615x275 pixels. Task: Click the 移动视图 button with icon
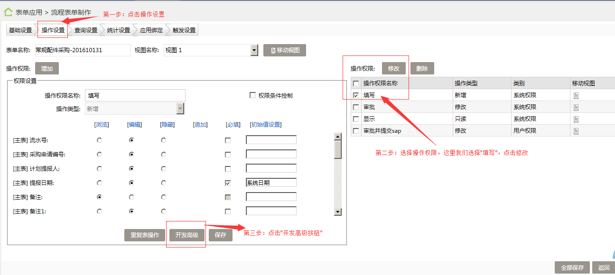pyautogui.click(x=285, y=50)
